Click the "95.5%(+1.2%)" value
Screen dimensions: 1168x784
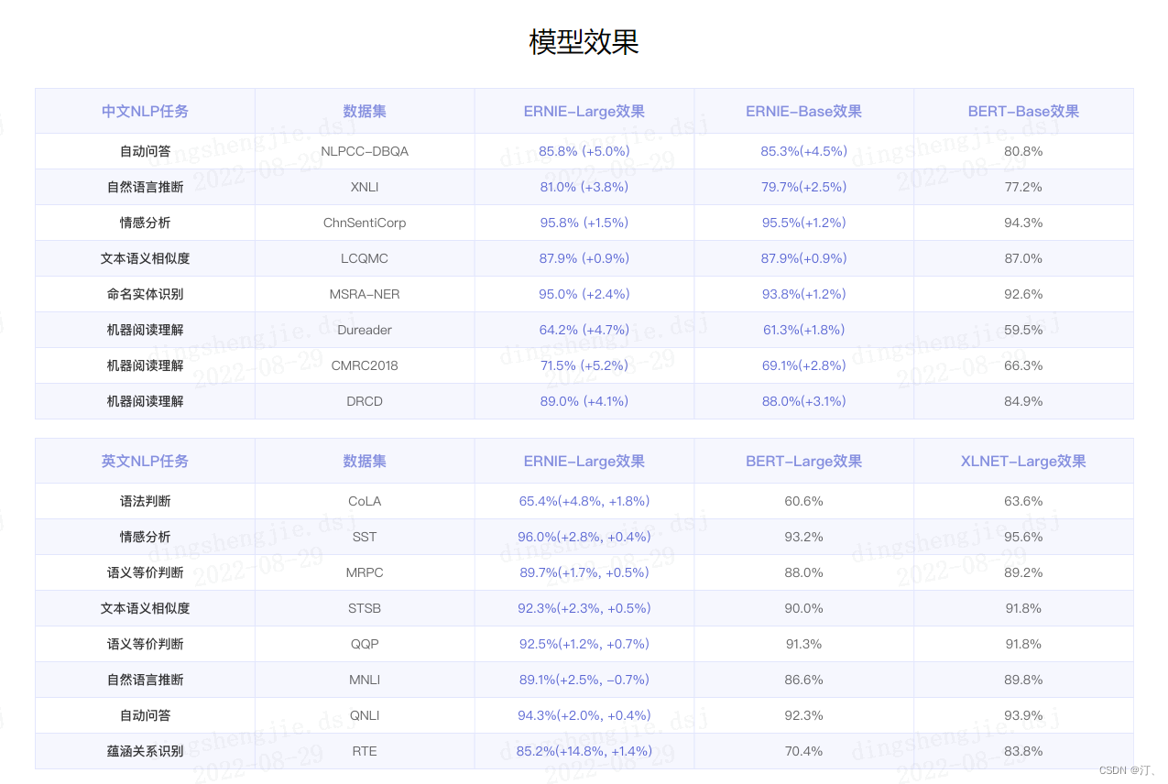click(803, 223)
